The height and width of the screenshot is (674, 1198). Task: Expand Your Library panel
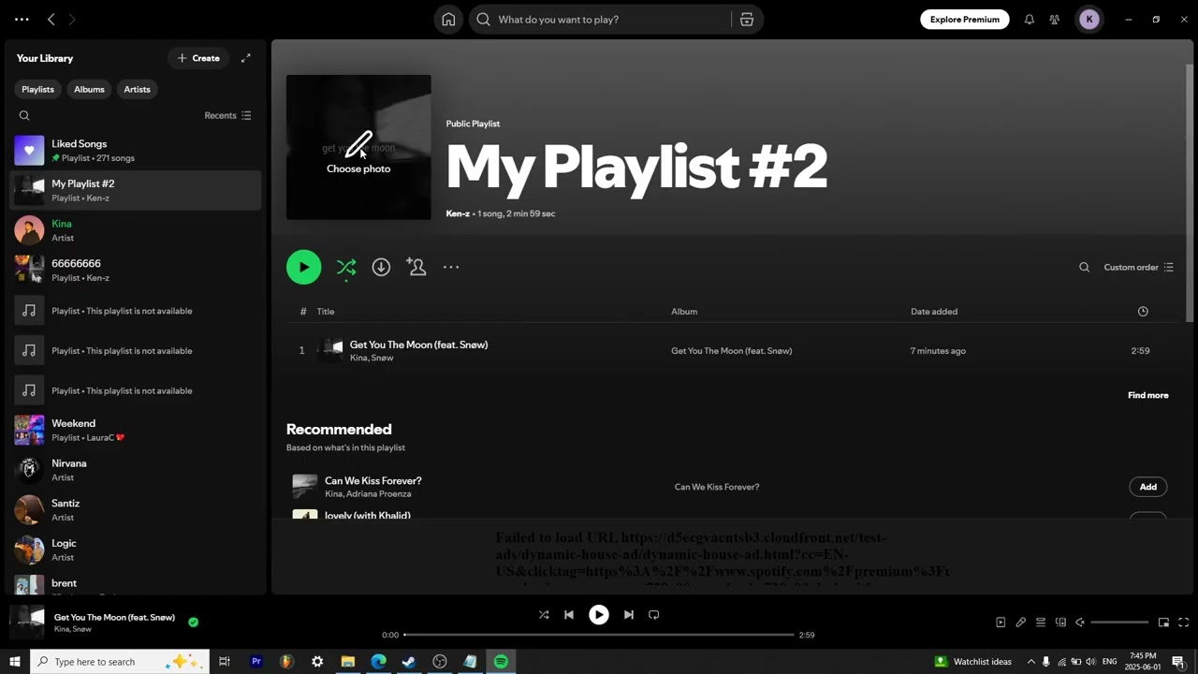[246, 58]
